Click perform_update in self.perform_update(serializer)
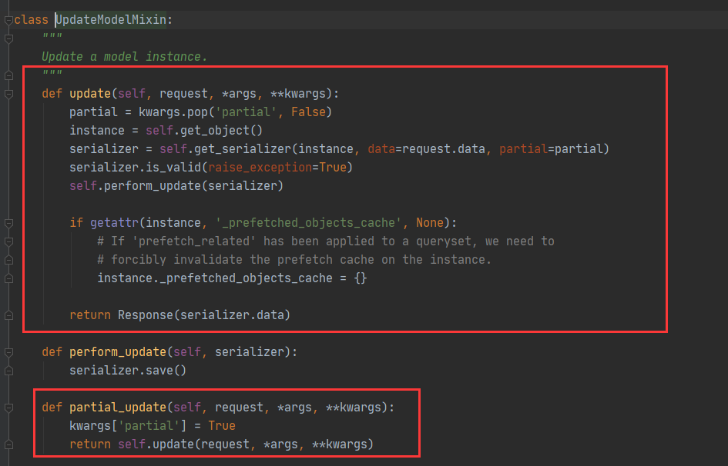The height and width of the screenshot is (466, 728). point(152,186)
